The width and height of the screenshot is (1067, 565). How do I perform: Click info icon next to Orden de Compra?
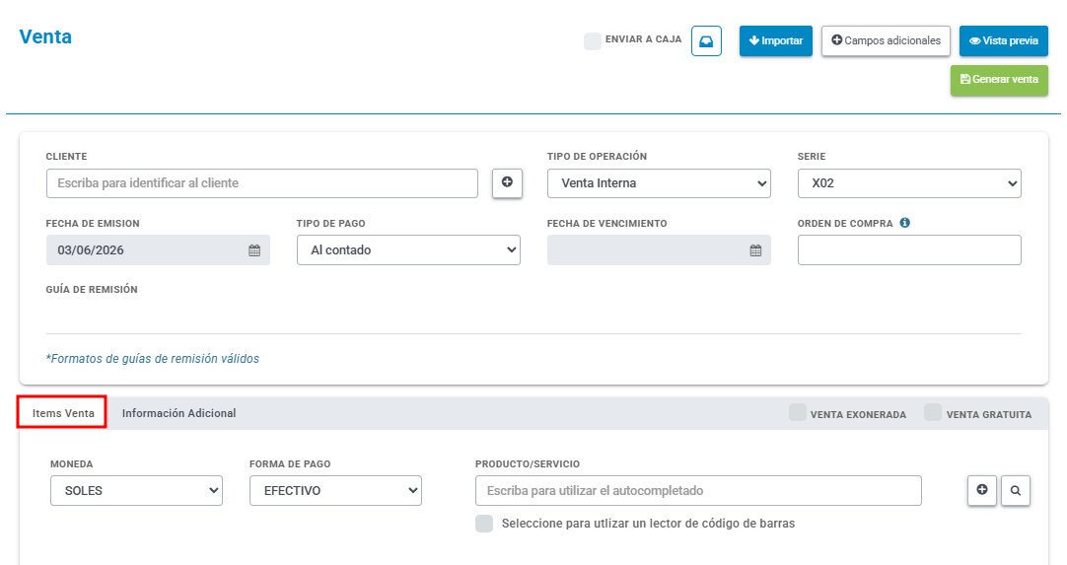point(904,223)
